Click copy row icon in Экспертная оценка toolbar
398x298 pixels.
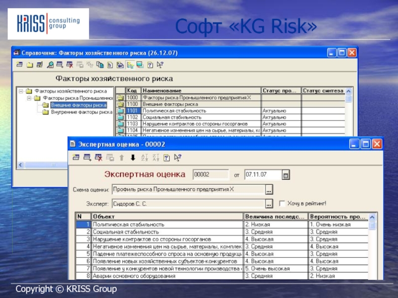(x=88, y=157)
